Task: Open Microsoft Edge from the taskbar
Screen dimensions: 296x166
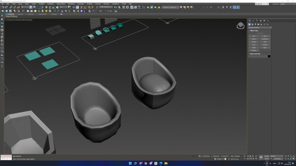Action: (x=161, y=163)
